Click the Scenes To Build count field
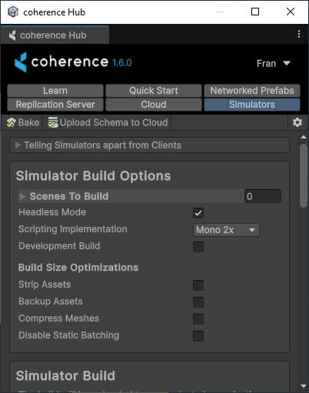Viewport: 309px width, 393px height. click(263, 196)
